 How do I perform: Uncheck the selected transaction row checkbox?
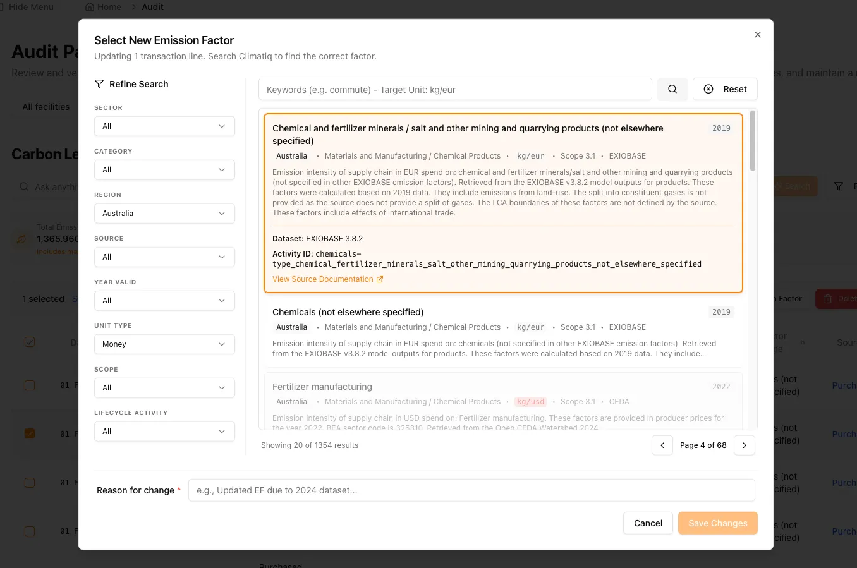pos(30,433)
